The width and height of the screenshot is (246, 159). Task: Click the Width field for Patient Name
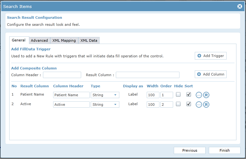pyautogui.click(x=153, y=95)
